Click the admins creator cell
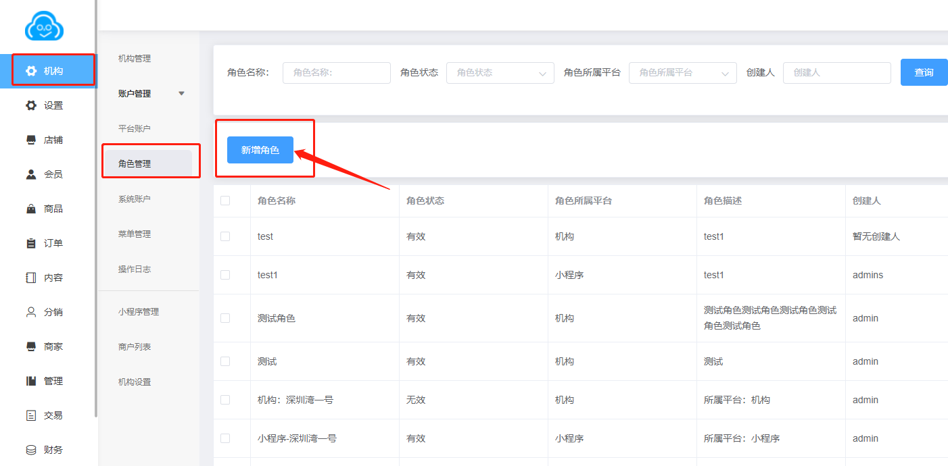 tap(868, 275)
